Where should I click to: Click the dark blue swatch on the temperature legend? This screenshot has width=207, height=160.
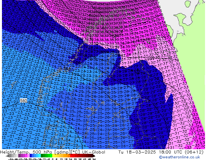coord(31,156)
